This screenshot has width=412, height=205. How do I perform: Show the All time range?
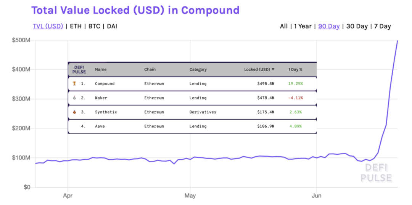coord(284,26)
